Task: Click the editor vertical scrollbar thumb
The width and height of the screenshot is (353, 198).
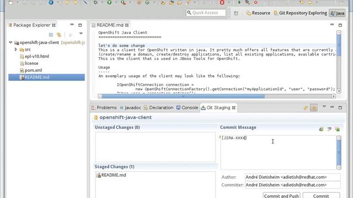Action: [339, 45]
